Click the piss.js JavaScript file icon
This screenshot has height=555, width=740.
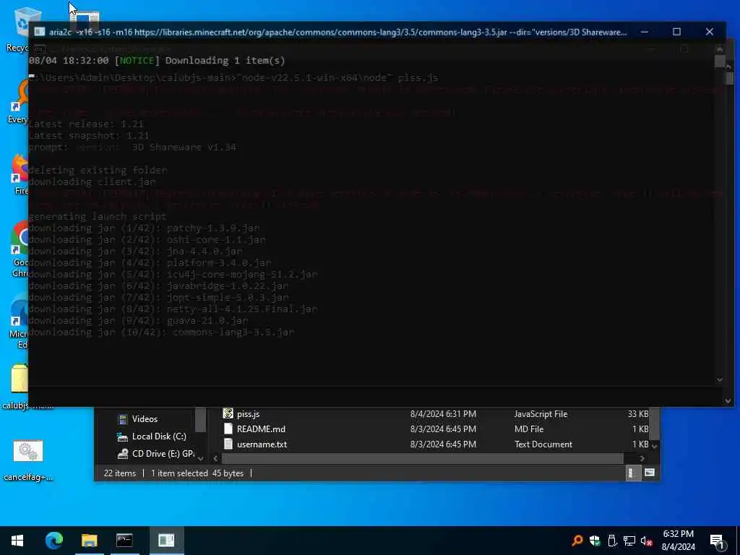pos(228,413)
